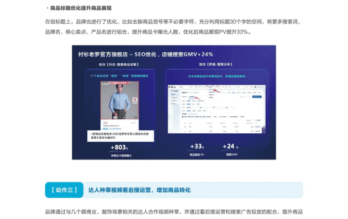Screen dimensions: 348x219
Task: Click the +803% statistic
Action: tap(120, 147)
